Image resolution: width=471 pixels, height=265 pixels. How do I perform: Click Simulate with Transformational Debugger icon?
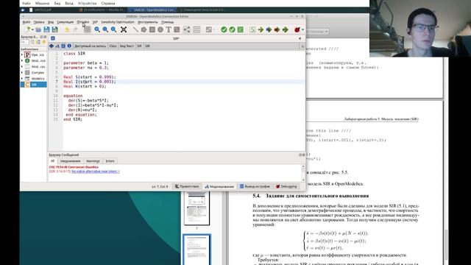(269, 29)
